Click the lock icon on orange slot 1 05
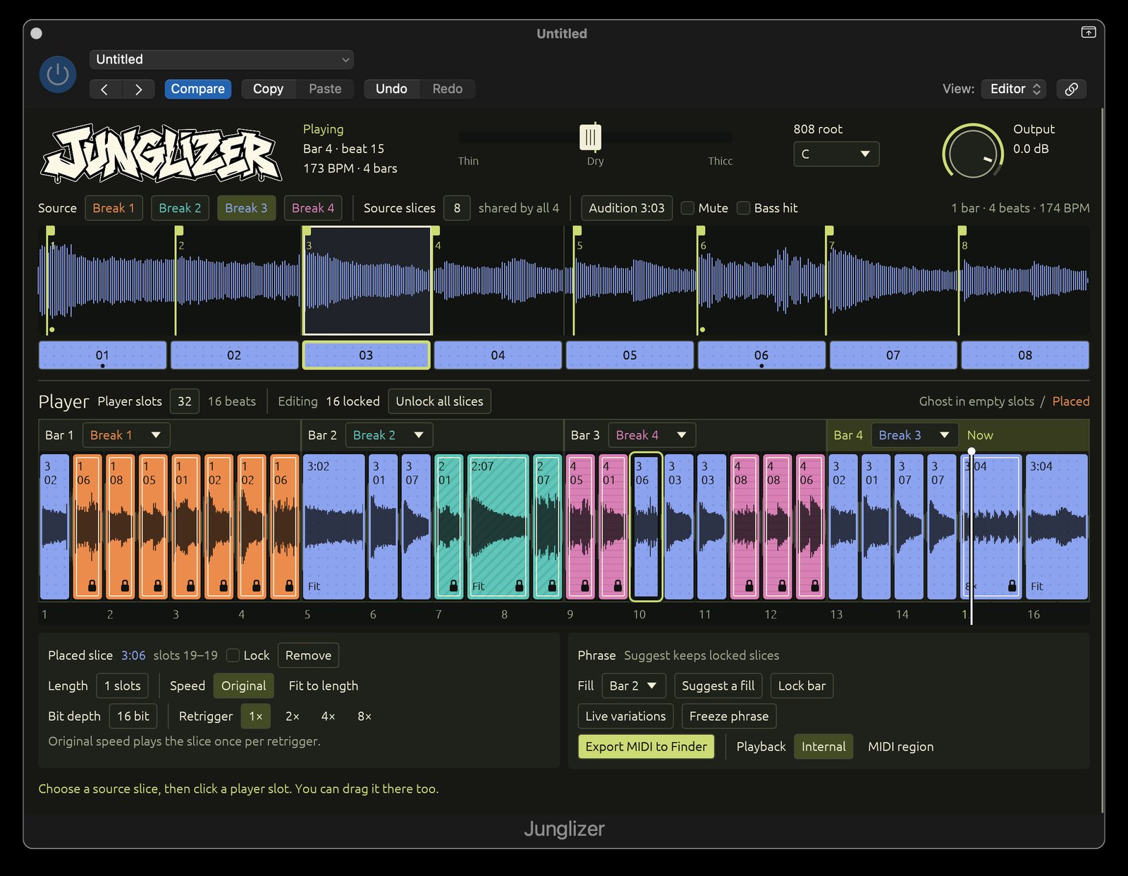 pyautogui.click(x=158, y=585)
